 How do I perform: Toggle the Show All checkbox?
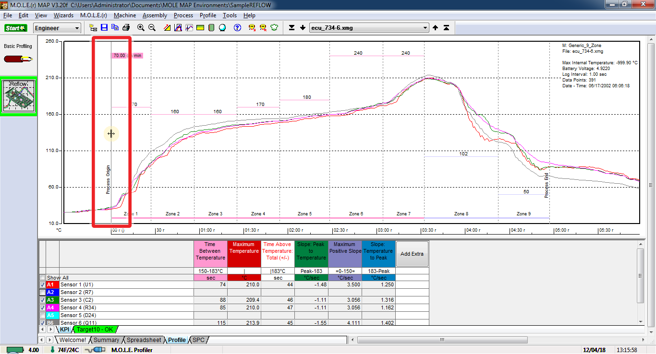click(43, 278)
